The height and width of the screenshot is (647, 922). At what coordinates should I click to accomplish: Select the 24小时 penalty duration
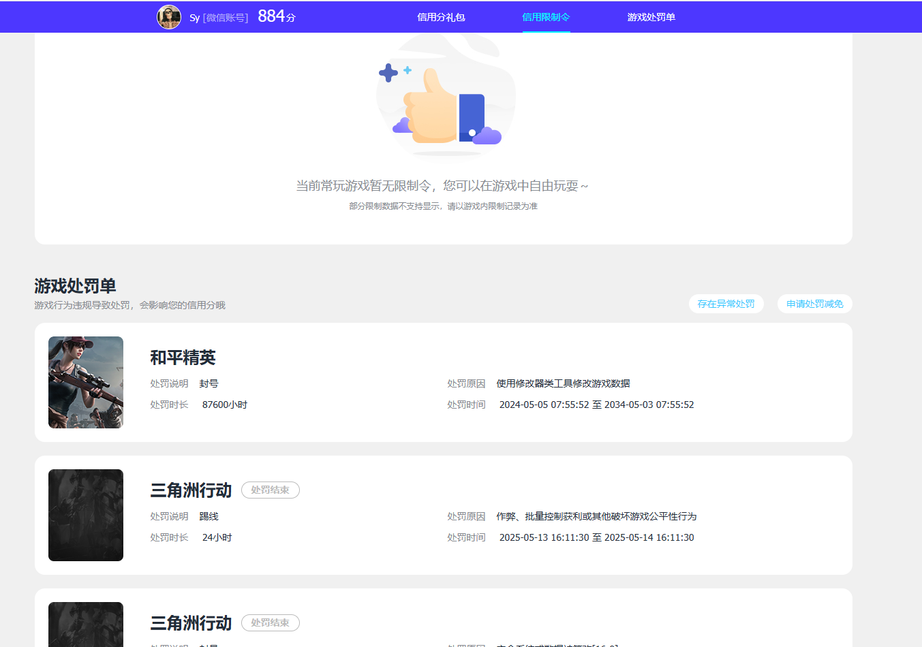(217, 537)
